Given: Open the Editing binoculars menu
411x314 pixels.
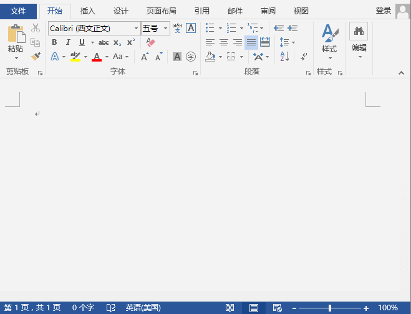Looking at the screenshot, I should pos(359,40).
